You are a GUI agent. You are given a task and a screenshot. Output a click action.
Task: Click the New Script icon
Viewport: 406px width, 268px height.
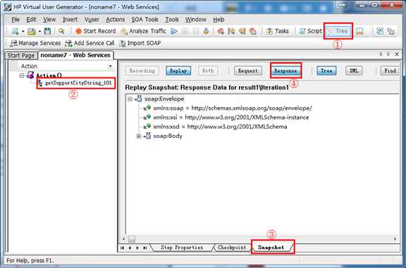tap(16, 31)
